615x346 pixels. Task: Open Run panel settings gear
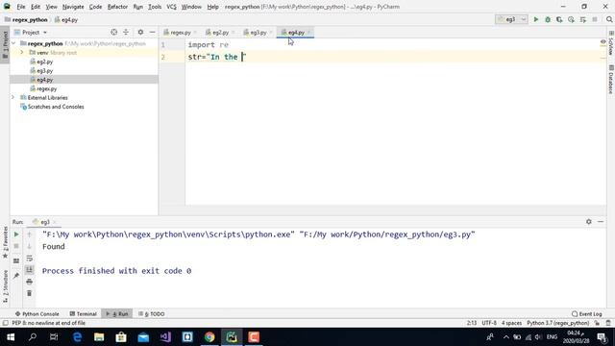tap(589, 222)
